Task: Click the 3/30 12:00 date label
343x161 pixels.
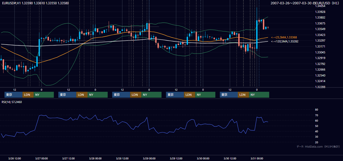Action: click(230, 158)
